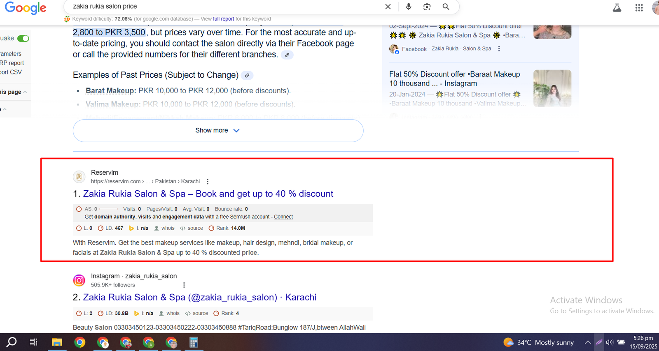Viewport: 659px width, 351px height.
Task: Click into the Google search field
Action: click(x=222, y=7)
